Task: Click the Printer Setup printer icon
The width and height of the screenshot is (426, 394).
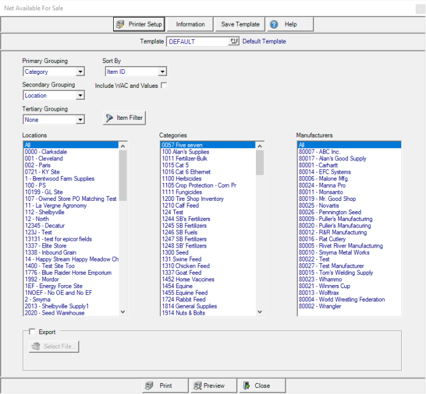Action: pos(120,24)
